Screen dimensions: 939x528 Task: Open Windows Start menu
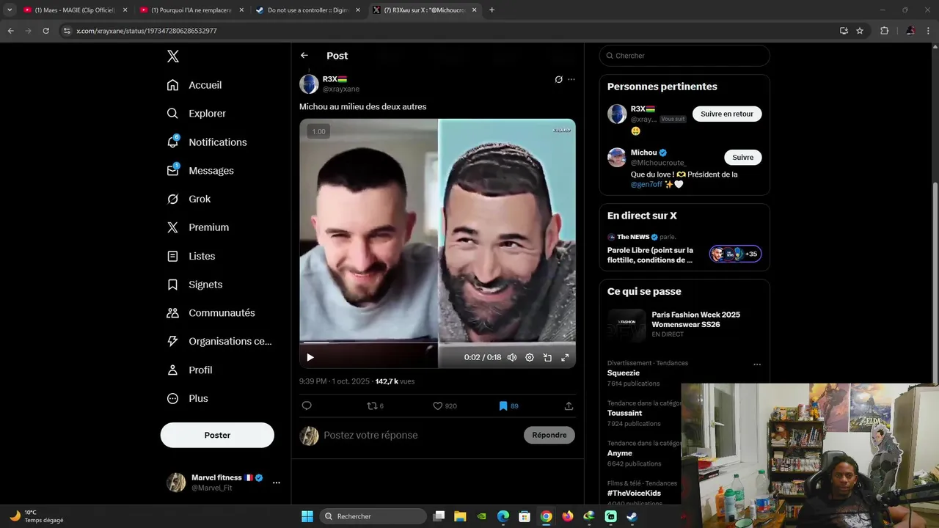tap(307, 516)
